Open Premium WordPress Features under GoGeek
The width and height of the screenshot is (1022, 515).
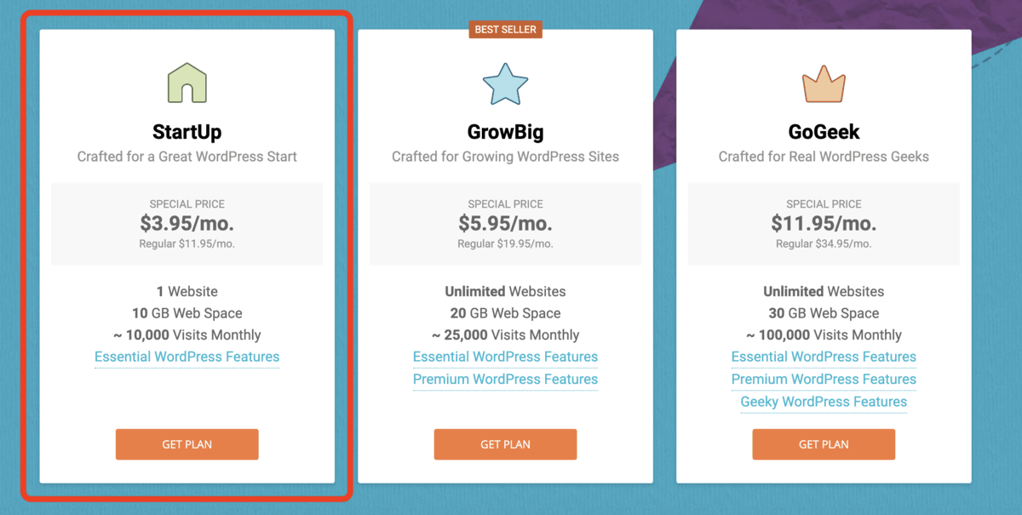click(824, 379)
